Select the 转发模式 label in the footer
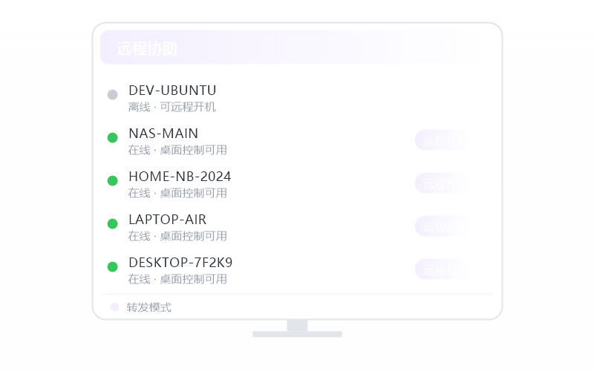The image size is (594, 371). click(x=149, y=307)
